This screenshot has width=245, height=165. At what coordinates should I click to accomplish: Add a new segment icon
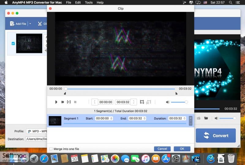pyautogui.click(x=142, y=102)
